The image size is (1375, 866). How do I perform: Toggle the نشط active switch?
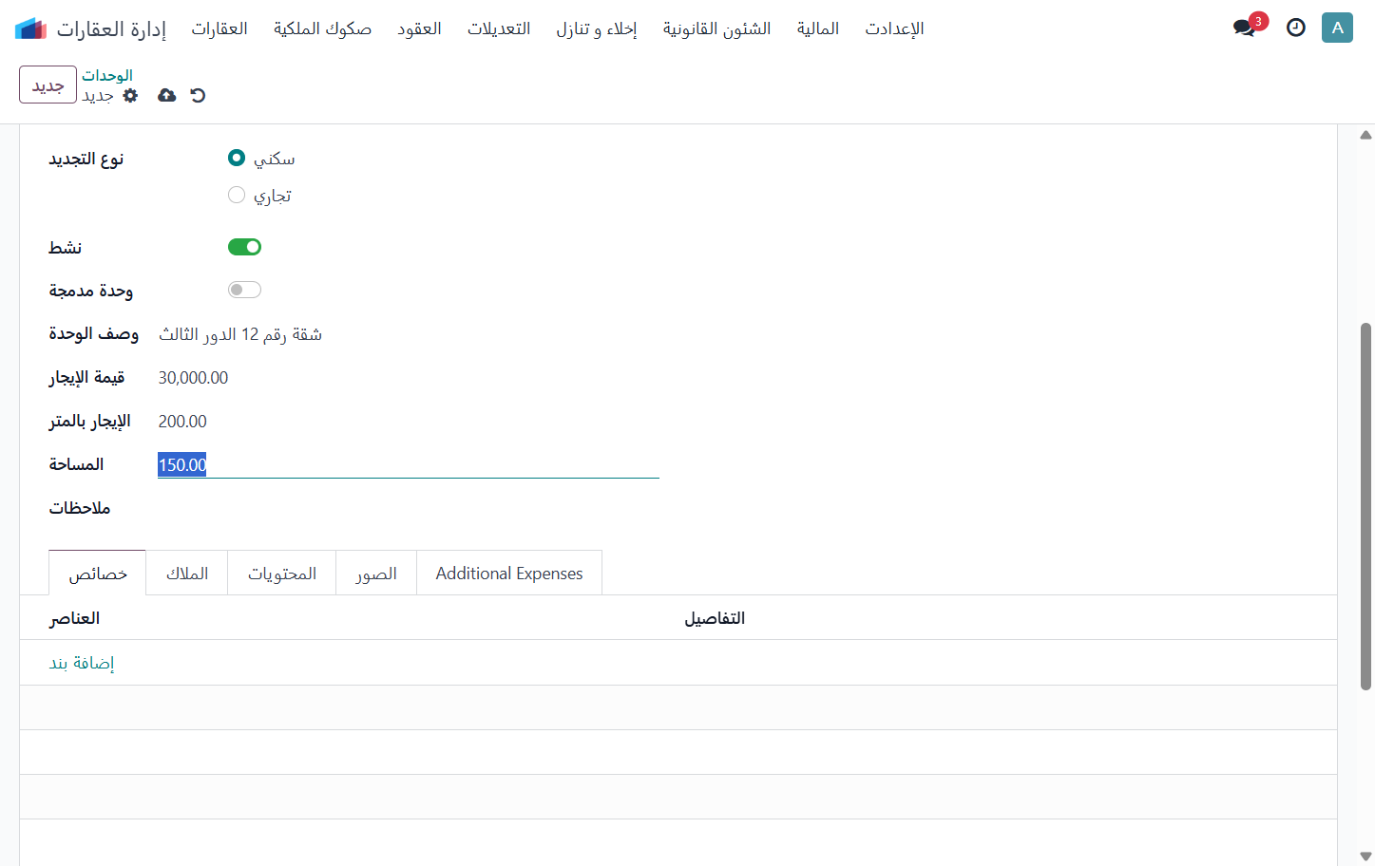[244, 247]
